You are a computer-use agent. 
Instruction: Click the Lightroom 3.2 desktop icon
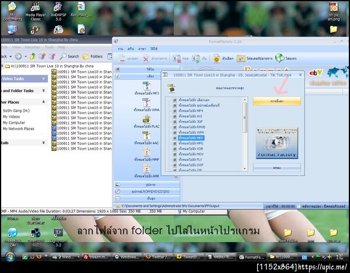(x=58, y=232)
